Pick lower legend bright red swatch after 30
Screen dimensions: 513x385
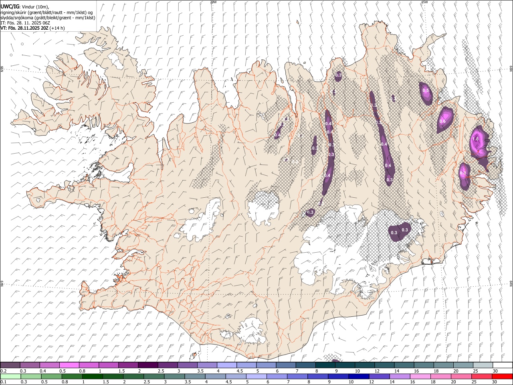(502, 376)
